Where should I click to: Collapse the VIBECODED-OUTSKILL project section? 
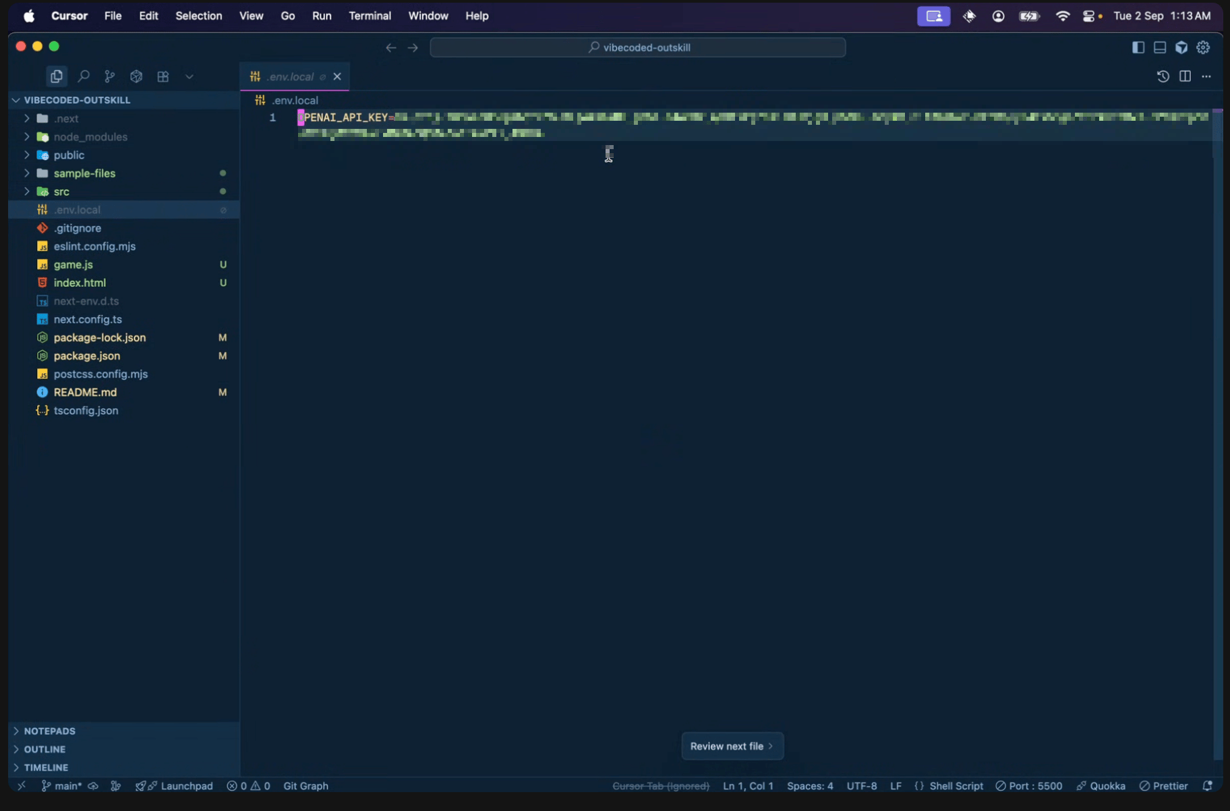(124, 100)
